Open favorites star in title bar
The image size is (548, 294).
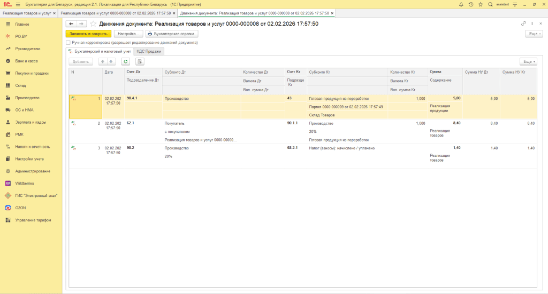coord(480,4)
